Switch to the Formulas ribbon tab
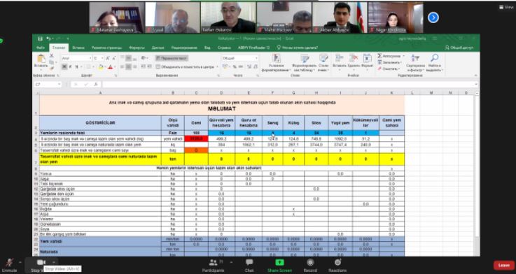The width and height of the screenshot is (516, 274). click(x=137, y=48)
